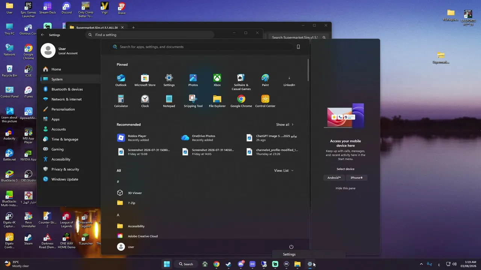Select the Epic Games Launcher desktop shortcut
The height and width of the screenshot is (270, 481).
(28, 10)
